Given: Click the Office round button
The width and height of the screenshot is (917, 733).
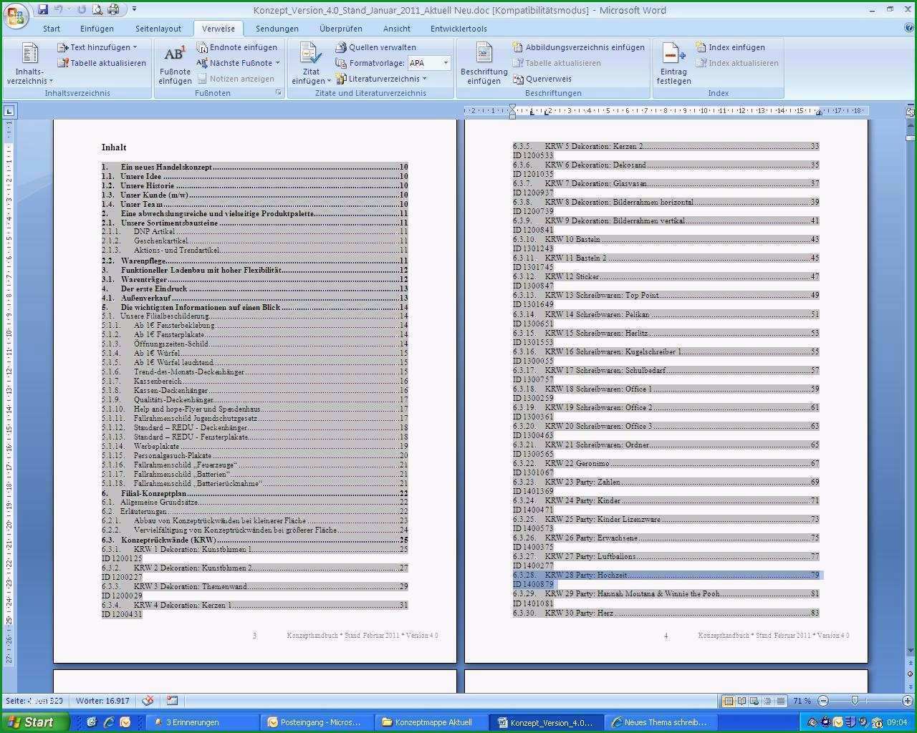Looking at the screenshot, I should (x=16, y=14).
